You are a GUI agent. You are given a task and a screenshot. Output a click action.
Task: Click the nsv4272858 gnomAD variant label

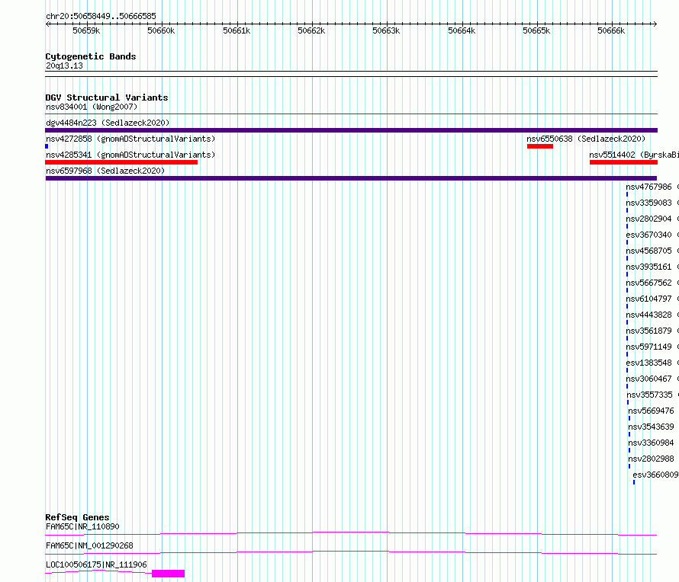(x=130, y=139)
